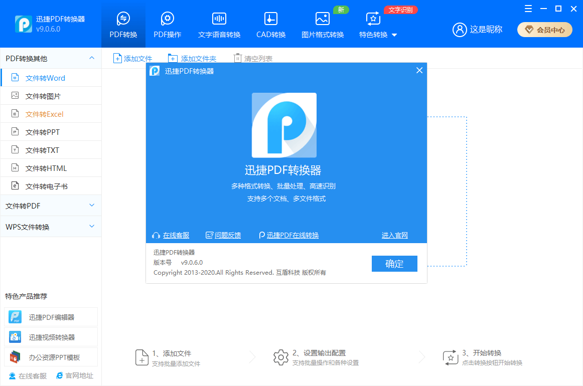
Task: Click the user avatar icon
Action: [x=460, y=30]
